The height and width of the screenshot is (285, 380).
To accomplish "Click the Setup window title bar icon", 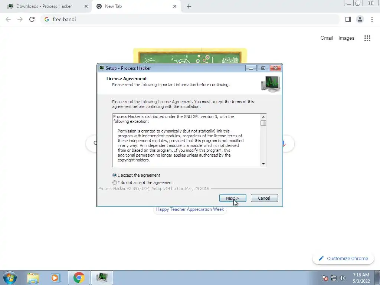I will [x=101, y=68].
